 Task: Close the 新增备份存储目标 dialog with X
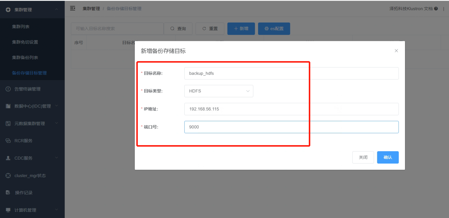[x=396, y=51]
